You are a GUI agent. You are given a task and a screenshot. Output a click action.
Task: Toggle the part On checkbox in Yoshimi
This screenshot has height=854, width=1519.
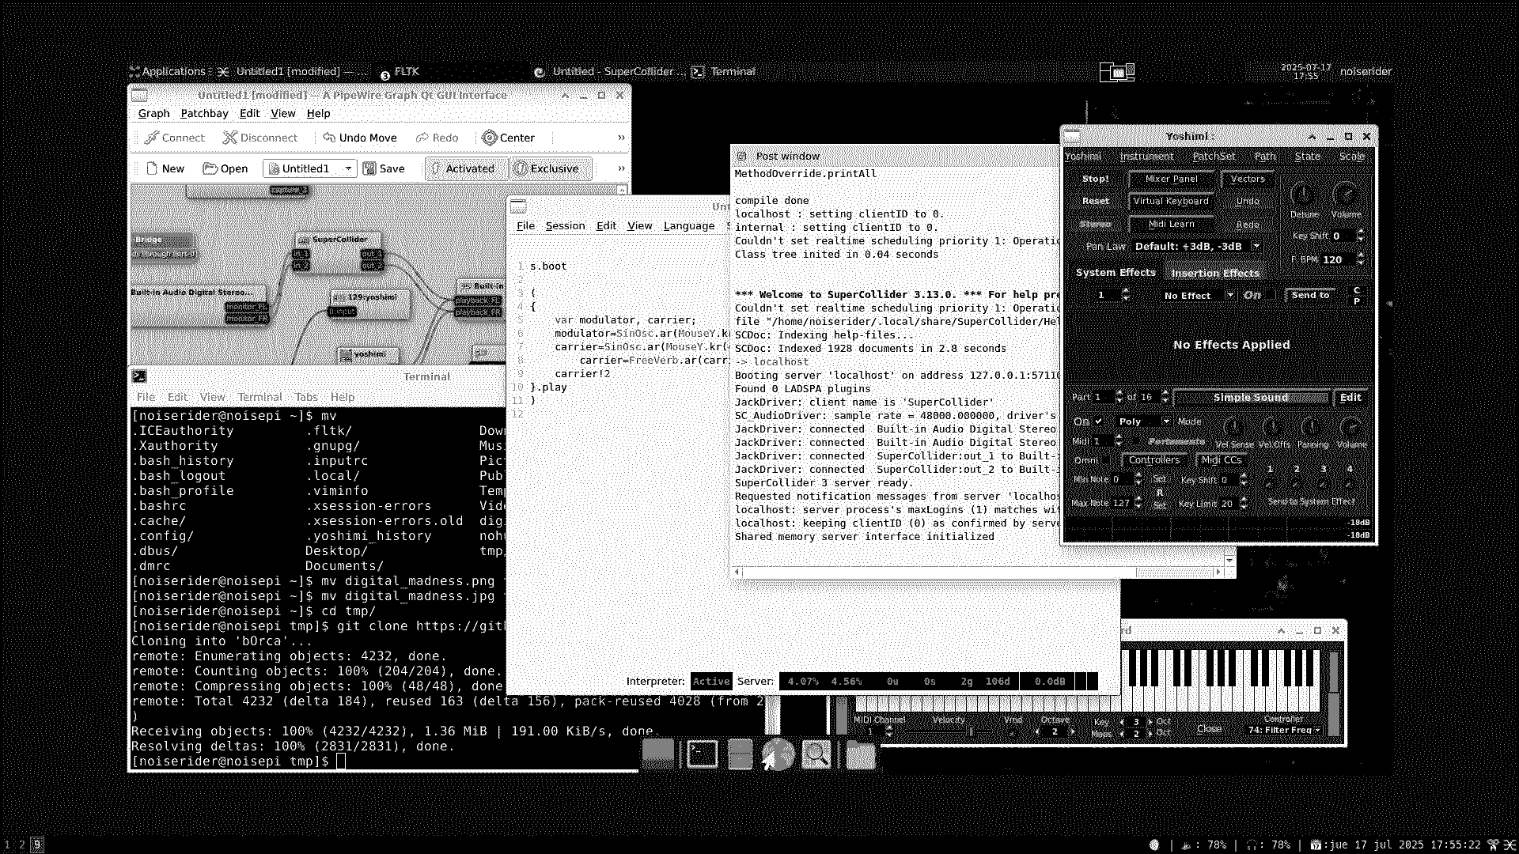point(1098,421)
